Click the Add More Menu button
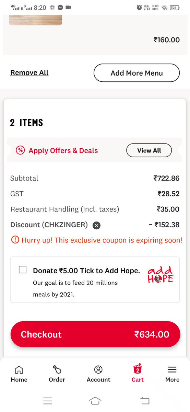The image size is (190, 412). [136, 73]
